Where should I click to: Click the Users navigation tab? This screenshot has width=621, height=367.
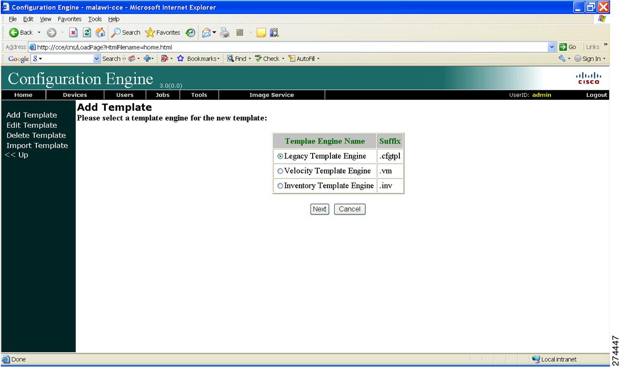coord(125,95)
